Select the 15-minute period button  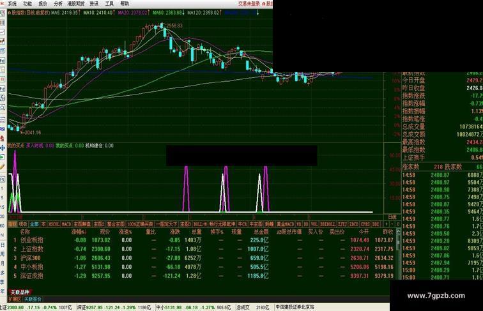pos(3,208)
